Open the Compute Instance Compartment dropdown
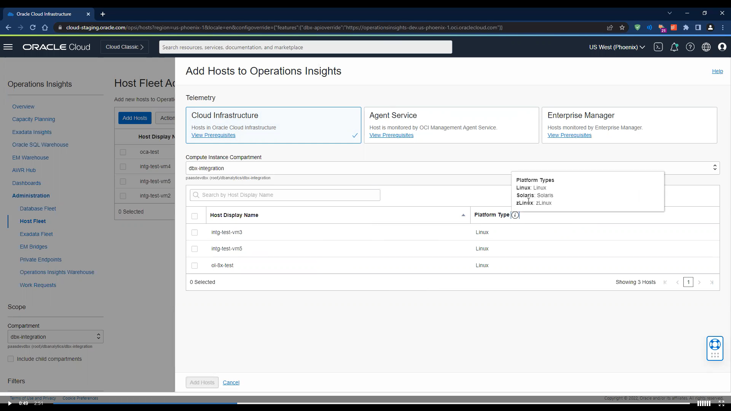 tap(715, 168)
